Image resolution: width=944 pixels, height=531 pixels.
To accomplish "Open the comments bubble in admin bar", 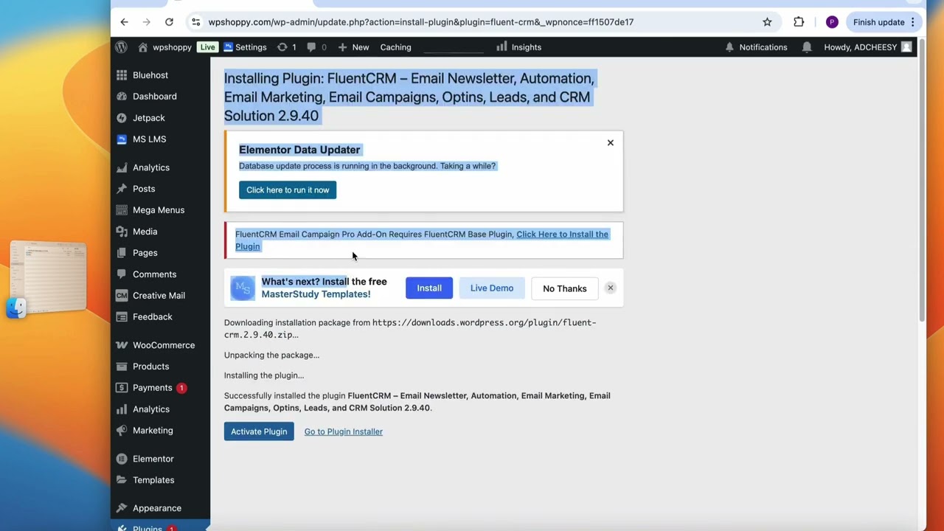I will point(316,47).
